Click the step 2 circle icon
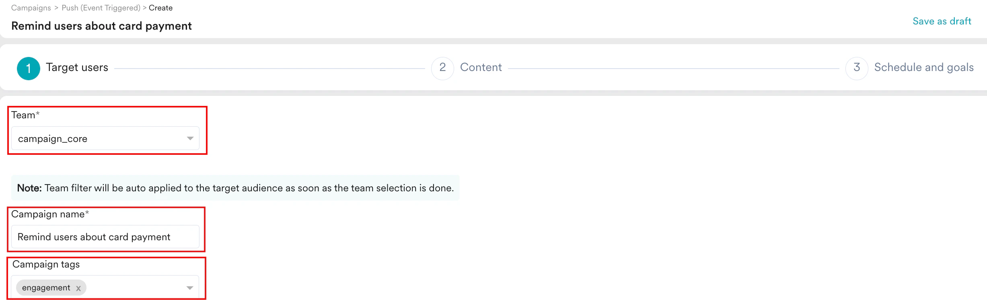Screen dimensions: 987x300 442,68
